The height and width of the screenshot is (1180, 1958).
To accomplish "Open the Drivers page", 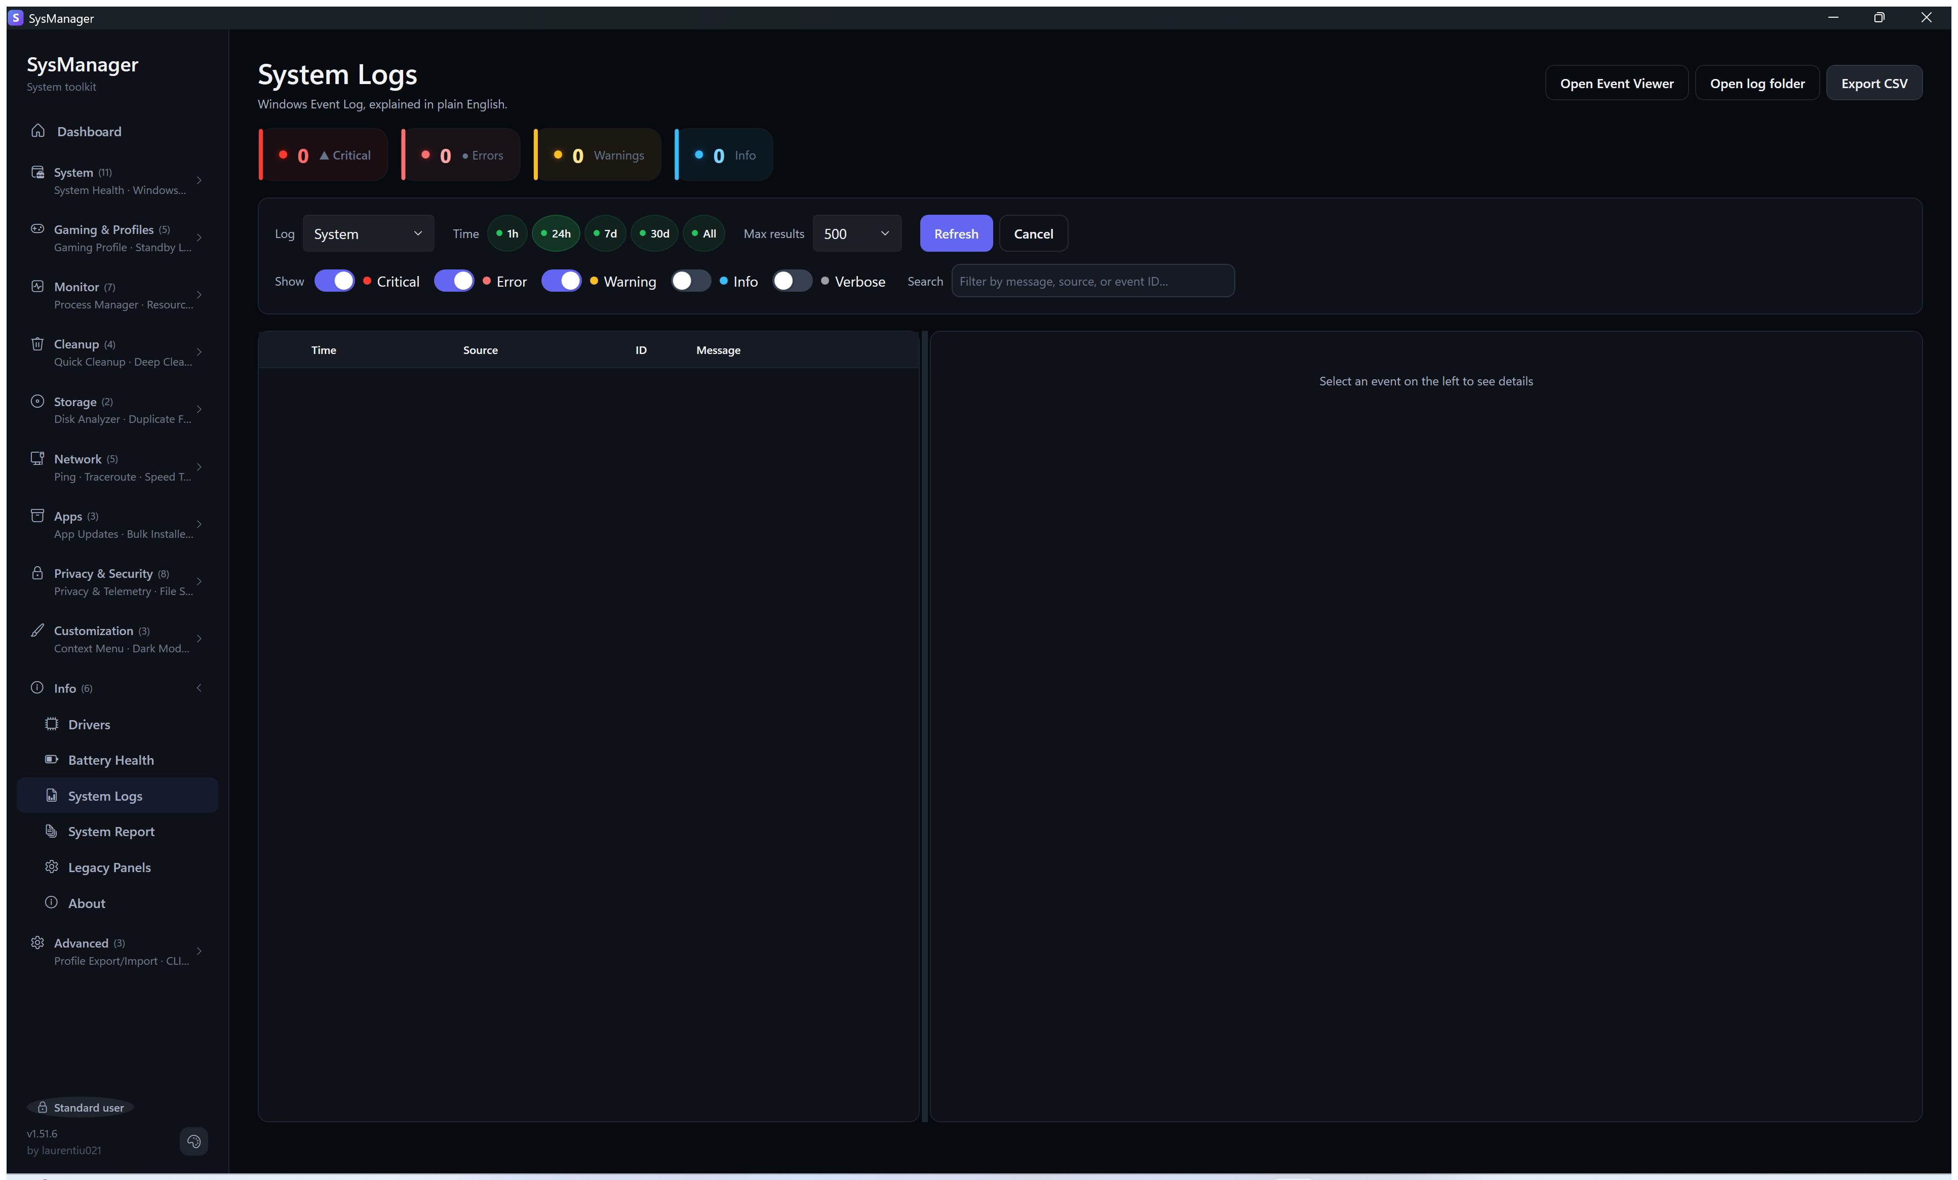I will 117,724.
